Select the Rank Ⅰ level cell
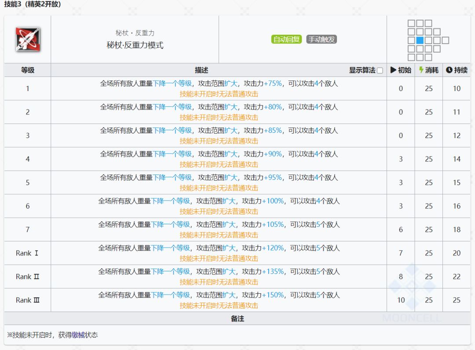The height and width of the screenshot is (350, 475). (x=28, y=253)
